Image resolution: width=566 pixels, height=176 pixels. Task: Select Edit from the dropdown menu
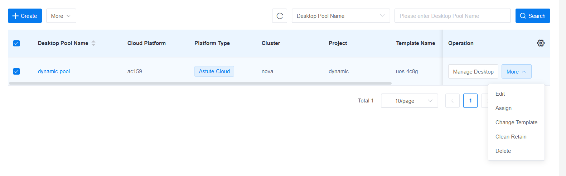pyautogui.click(x=500, y=94)
